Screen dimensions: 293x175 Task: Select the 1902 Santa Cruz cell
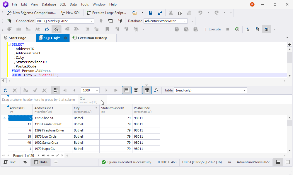(52, 143)
